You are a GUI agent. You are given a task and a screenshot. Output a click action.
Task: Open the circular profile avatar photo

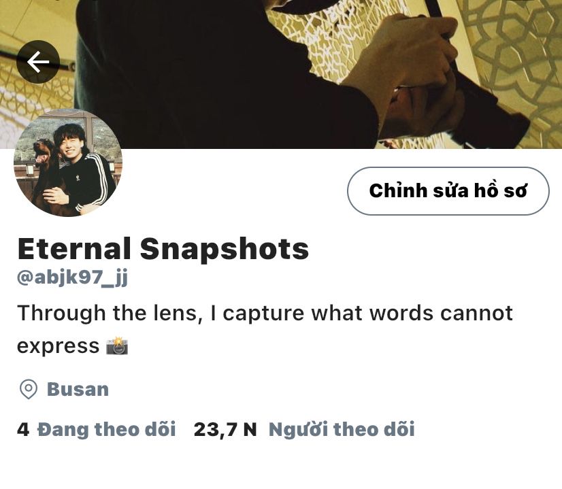click(x=68, y=163)
